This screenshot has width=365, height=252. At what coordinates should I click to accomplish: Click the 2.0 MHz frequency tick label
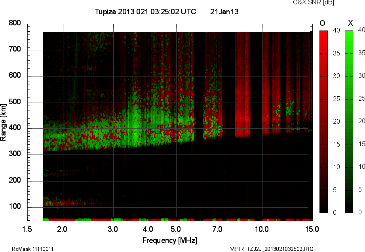(62, 229)
